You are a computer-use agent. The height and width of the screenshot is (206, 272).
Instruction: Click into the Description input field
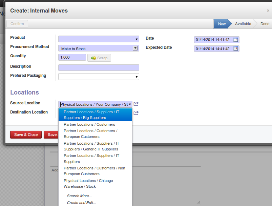99,67
